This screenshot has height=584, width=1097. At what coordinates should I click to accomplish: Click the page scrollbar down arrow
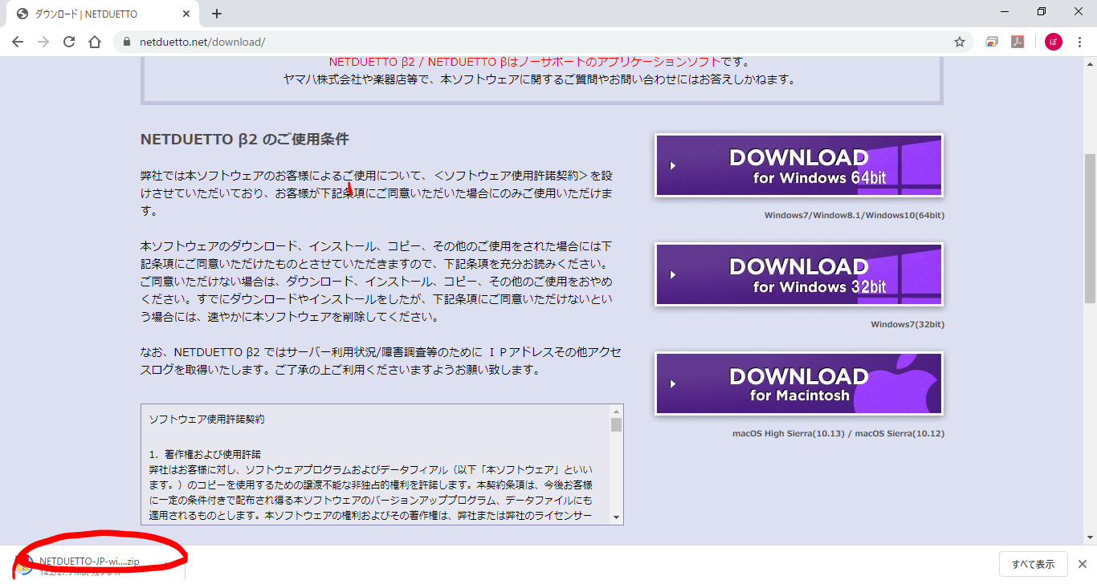pyautogui.click(x=1090, y=537)
